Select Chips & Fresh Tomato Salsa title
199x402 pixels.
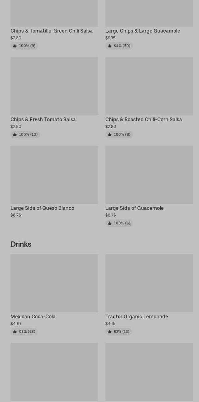point(43,119)
